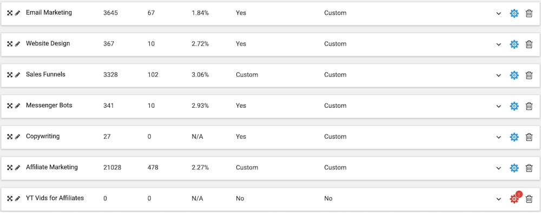
Task: Click the Affiliate Marketing name
Action: (x=52, y=167)
